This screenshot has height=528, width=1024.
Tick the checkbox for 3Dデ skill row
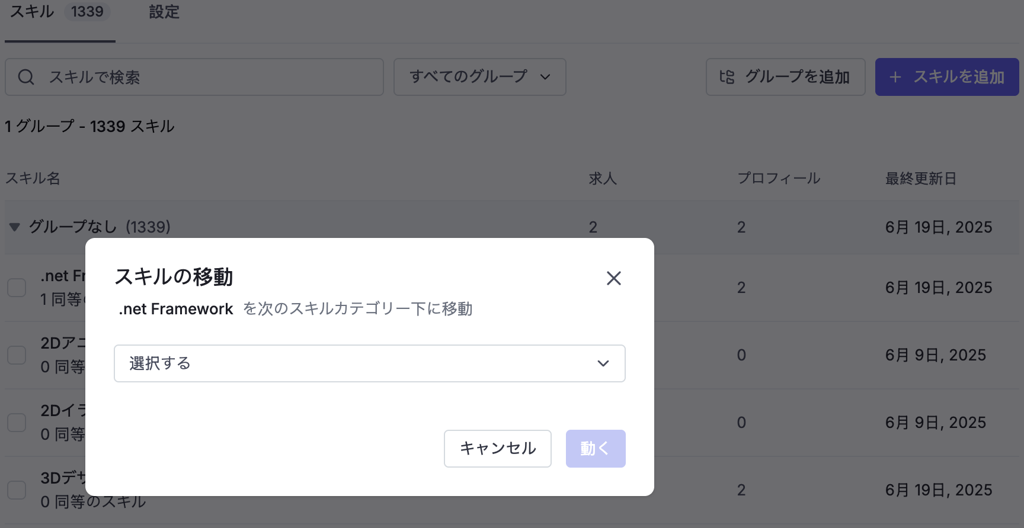17,490
